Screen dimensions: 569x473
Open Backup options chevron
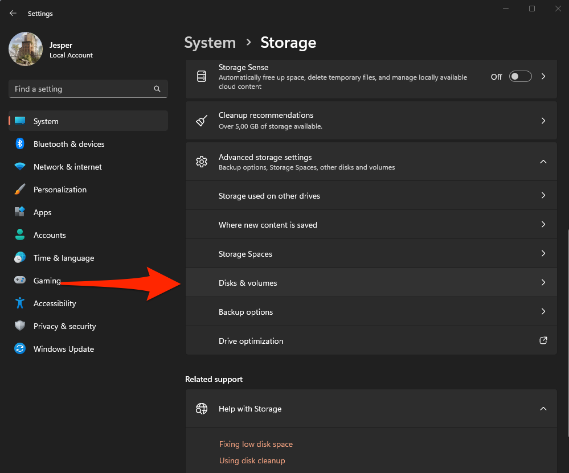pos(543,311)
